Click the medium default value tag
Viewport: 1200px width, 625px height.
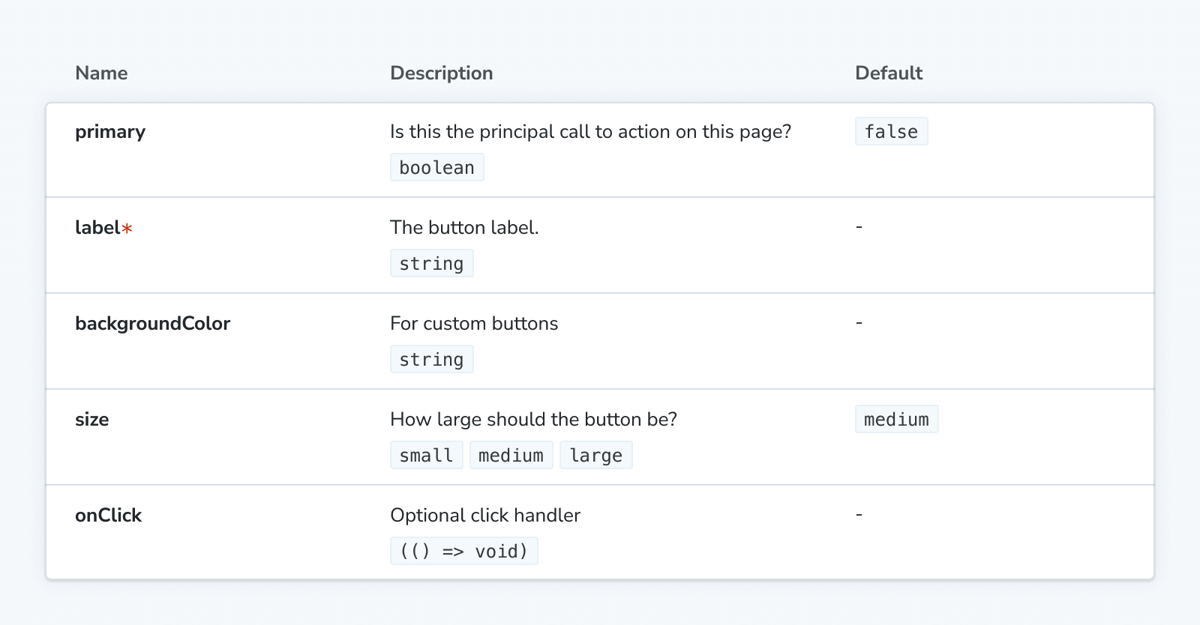tap(896, 419)
